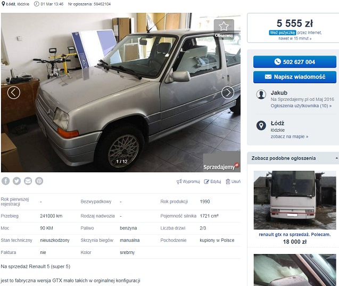Show next photo with right arrow

228,93
